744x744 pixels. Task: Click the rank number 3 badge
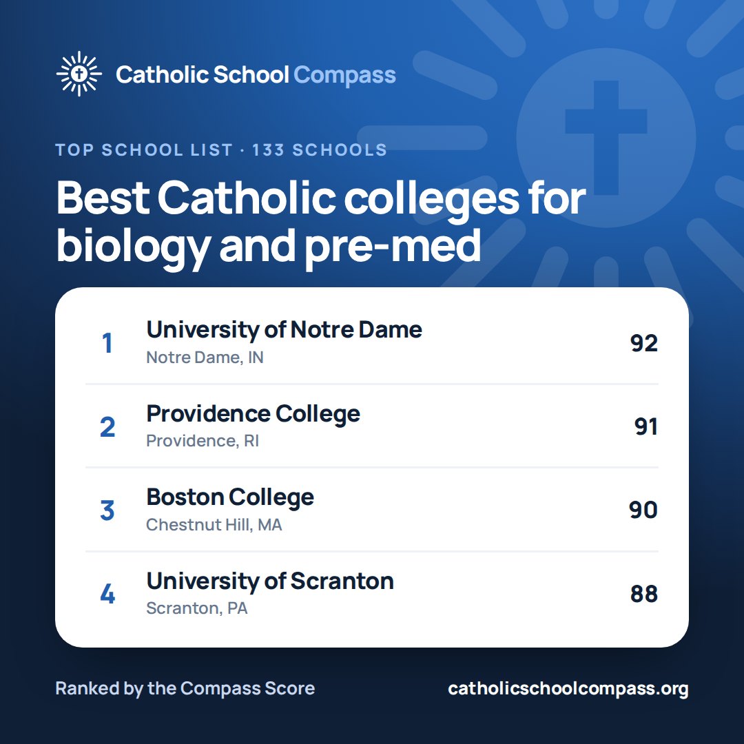click(107, 510)
